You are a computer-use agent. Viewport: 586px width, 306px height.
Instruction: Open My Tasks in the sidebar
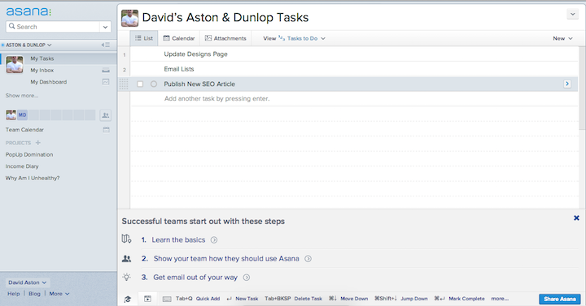tap(42, 58)
